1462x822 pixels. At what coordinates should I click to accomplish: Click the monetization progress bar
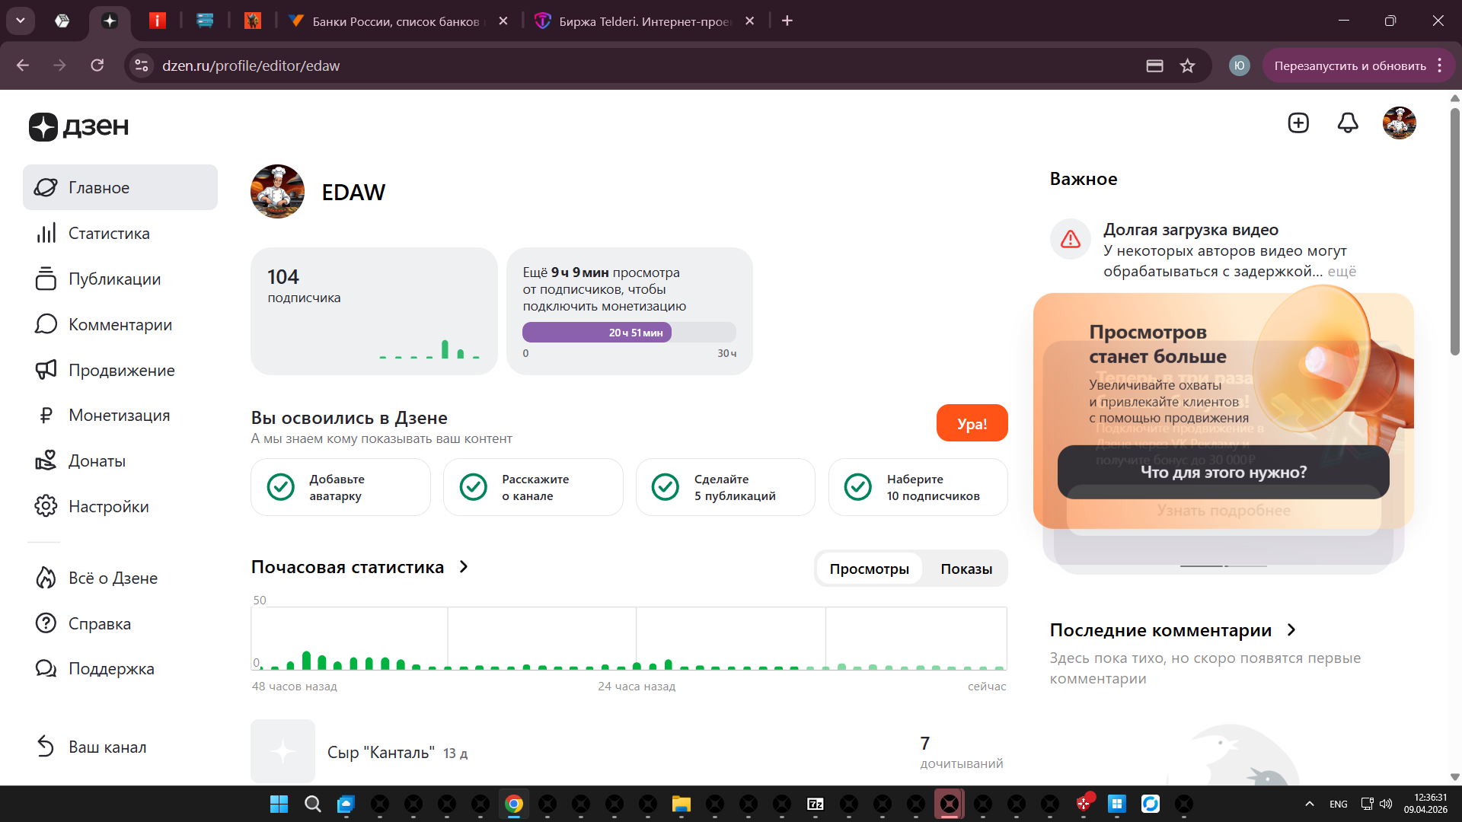[628, 333]
